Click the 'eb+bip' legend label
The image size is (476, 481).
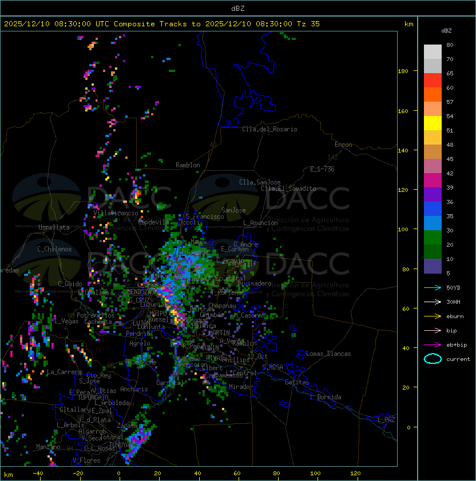tap(457, 345)
